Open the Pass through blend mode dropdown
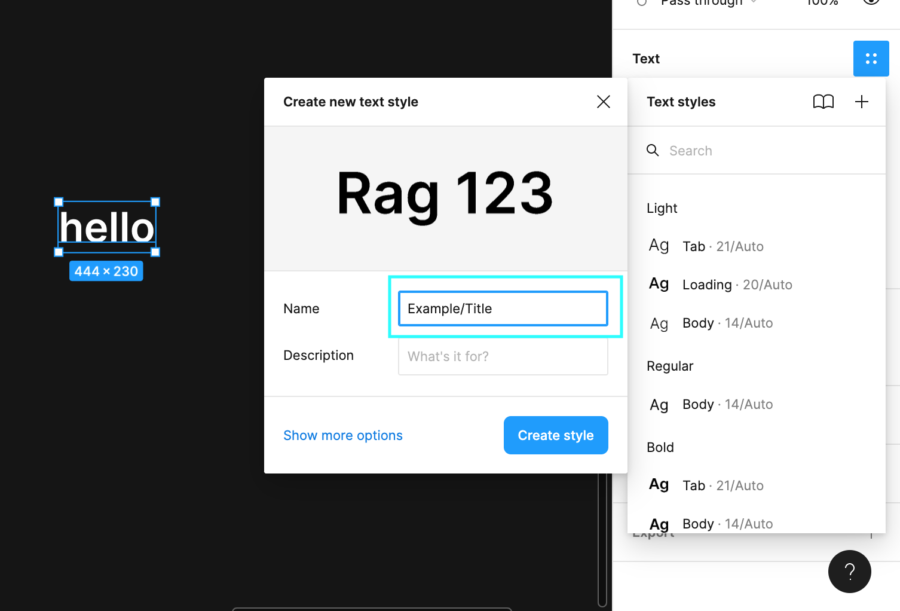This screenshot has height=611, width=900. click(x=708, y=2)
